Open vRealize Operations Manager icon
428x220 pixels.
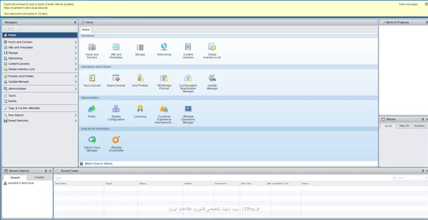coord(188,109)
